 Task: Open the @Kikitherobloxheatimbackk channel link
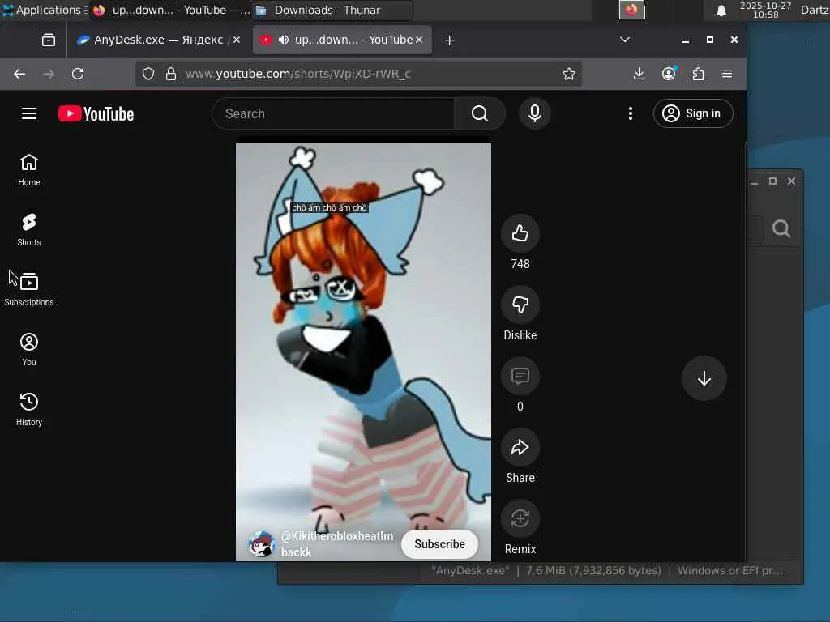tap(337, 544)
